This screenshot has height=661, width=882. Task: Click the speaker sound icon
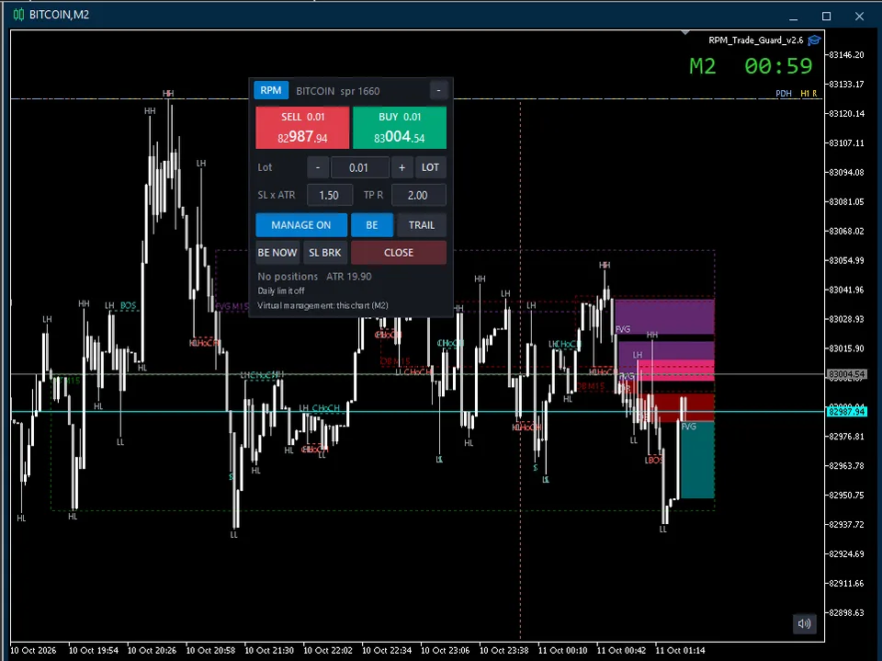(805, 623)
